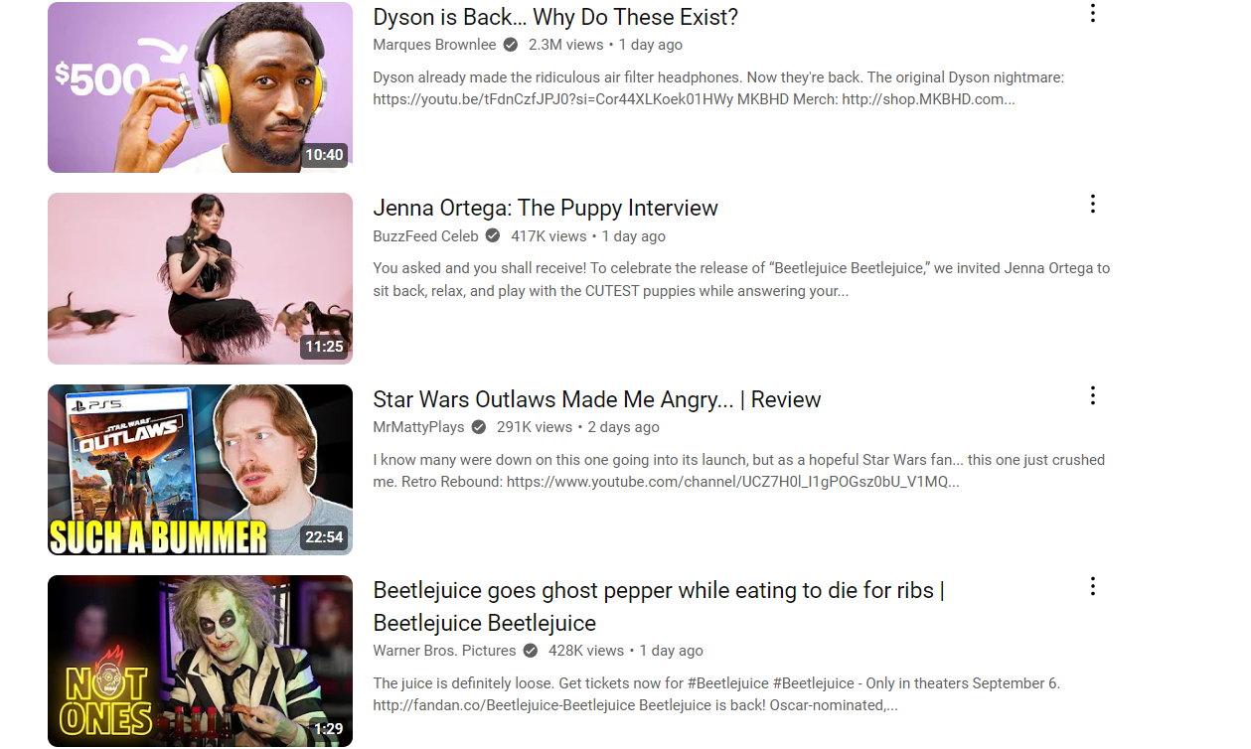Click the Retro Rebound channel URL
Screen dimensions: 1251x749
coord(732,481)
